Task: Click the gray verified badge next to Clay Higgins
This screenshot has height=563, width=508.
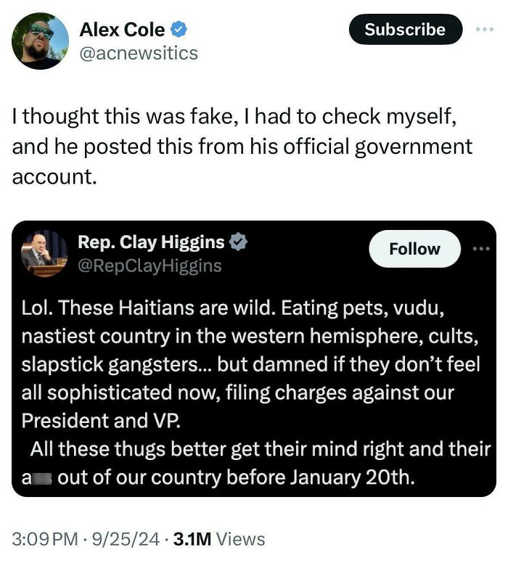Action: pos(239,242)
